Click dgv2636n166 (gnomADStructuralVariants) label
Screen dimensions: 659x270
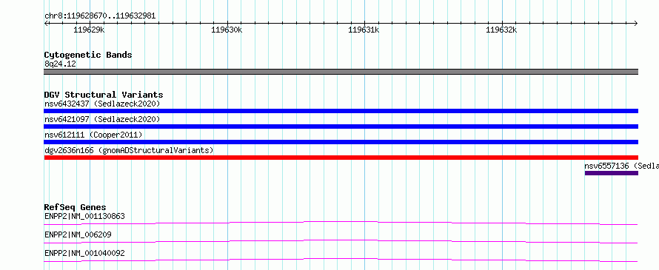coord(129,150)
